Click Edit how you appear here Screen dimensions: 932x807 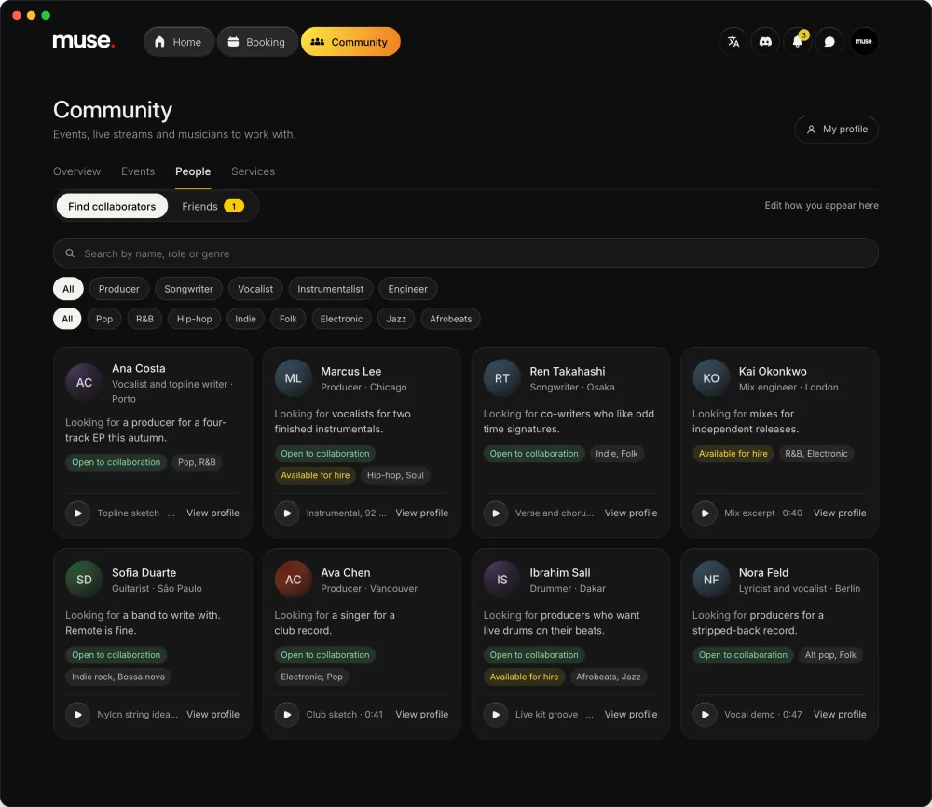(x=821, y=205)
